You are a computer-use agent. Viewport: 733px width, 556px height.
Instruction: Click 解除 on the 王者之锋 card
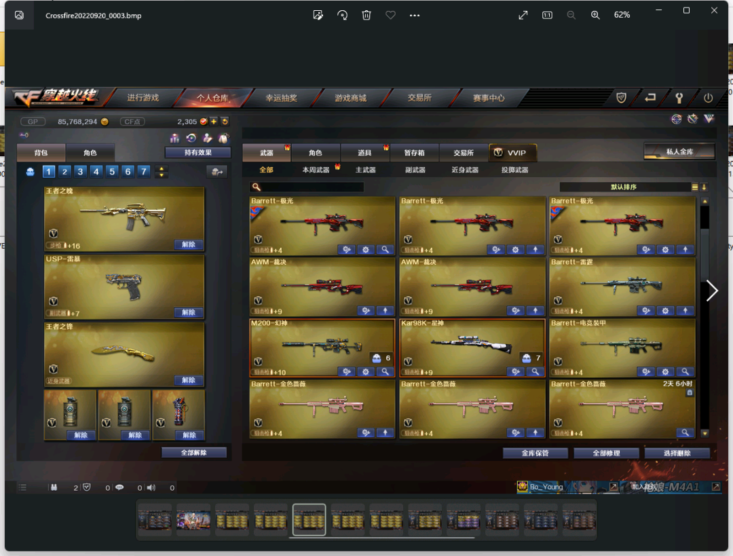189,380
